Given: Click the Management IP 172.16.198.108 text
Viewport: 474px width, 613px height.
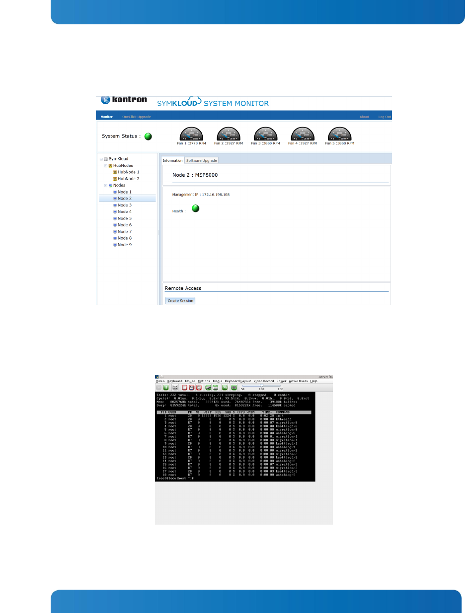Looking at the screenshot, I should click(201, 195).
